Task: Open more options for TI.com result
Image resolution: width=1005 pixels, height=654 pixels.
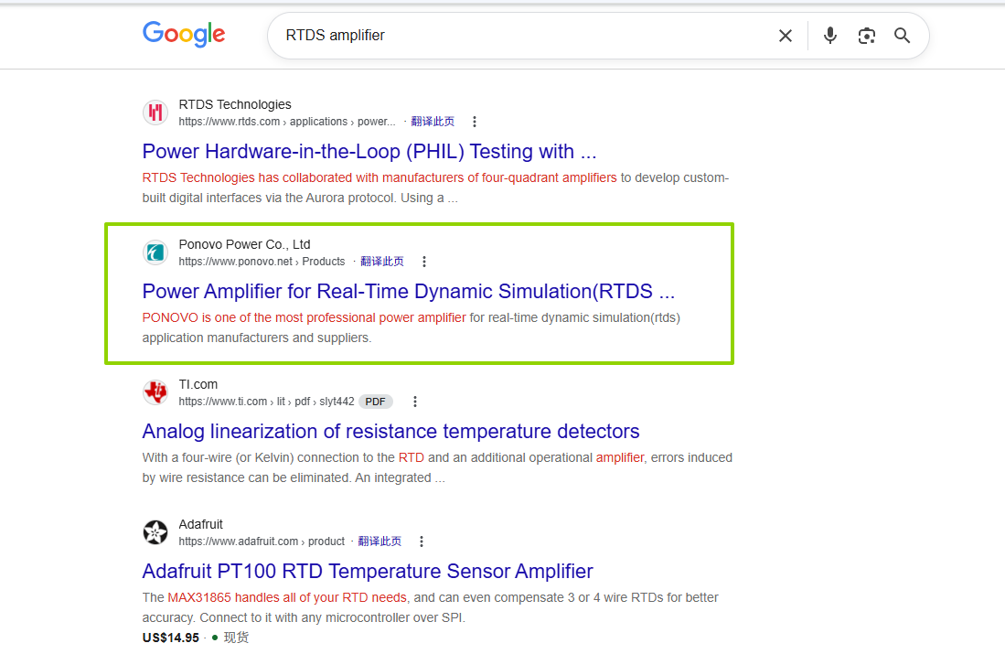Action: point(414,402)
